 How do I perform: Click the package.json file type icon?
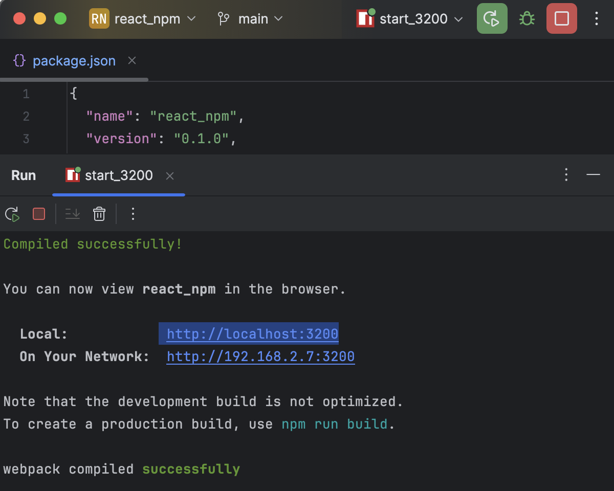(19, 60)
